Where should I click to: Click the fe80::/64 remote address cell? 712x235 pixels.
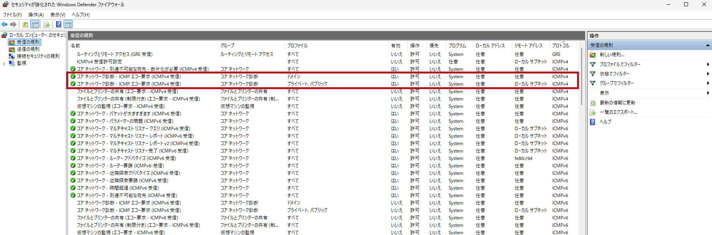[x=523, y=158]
